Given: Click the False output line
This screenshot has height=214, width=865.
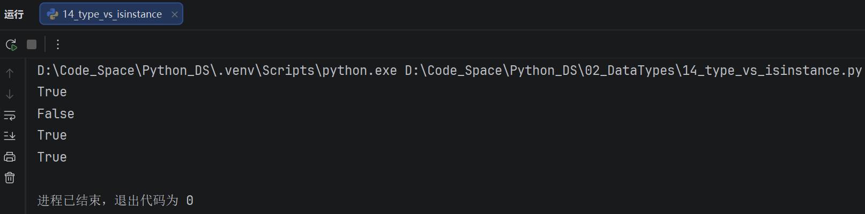Looking at the screenshot, I should 56,114.
